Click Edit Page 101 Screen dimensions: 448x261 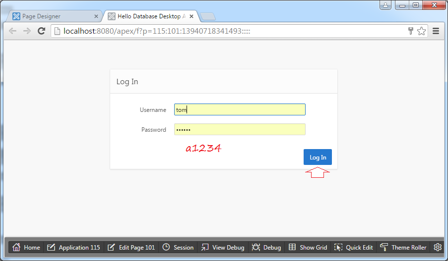131,247
